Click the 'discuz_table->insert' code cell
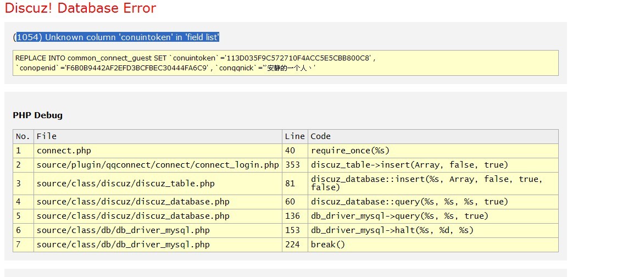This screenshot has width=628, height=277. (x=409, y=165)
